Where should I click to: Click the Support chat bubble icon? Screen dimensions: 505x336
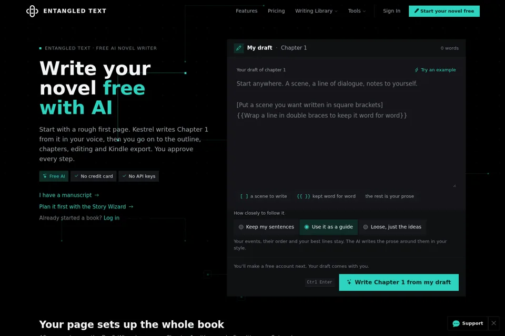(x=456, y=323)
